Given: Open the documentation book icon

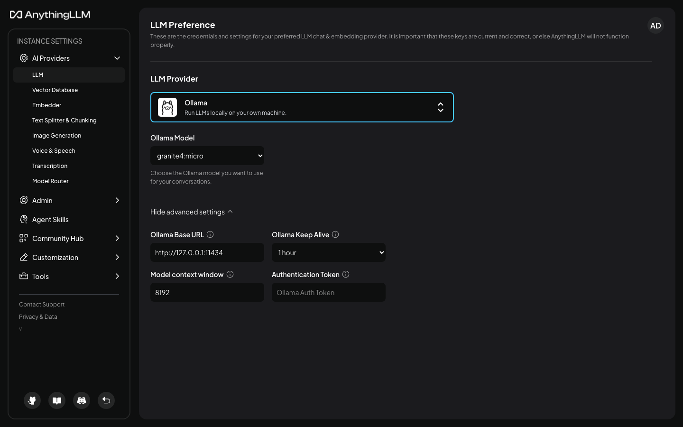Looking at the screenshot, I should click(x=57, y=400).
